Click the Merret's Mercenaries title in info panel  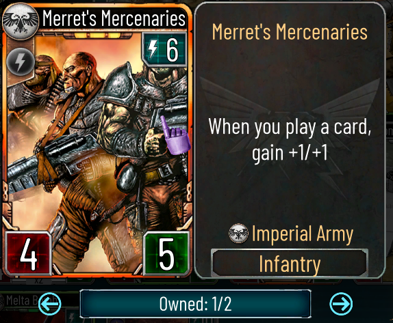290,32
